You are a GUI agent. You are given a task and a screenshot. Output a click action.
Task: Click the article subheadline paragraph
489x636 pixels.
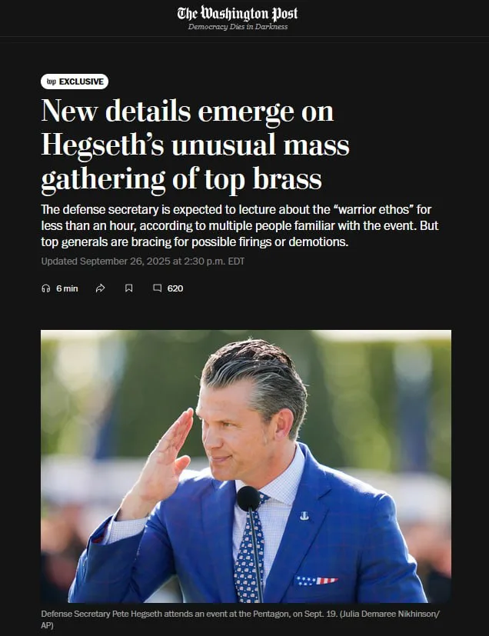point(240,225)
